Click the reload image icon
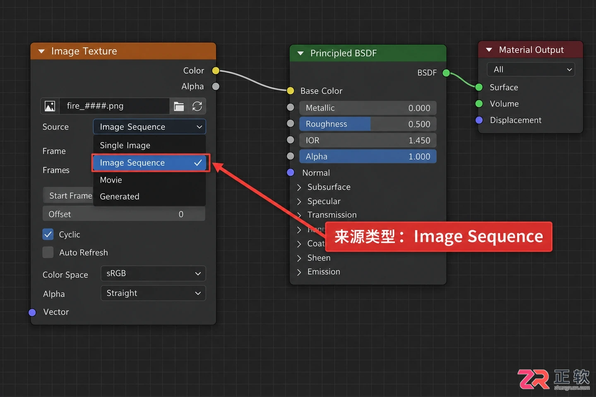The width and height of the screenshot is (596, 397). (x=197, y=106)
